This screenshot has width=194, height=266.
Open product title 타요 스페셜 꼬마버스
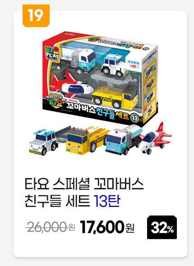click(84, 184)
